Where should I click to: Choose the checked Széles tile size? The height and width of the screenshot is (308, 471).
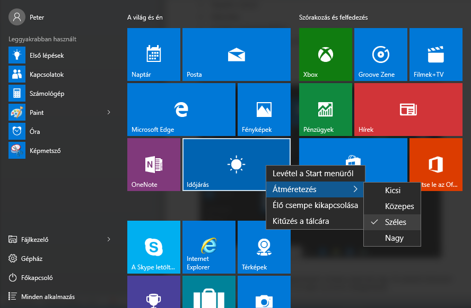pos(392,222)
